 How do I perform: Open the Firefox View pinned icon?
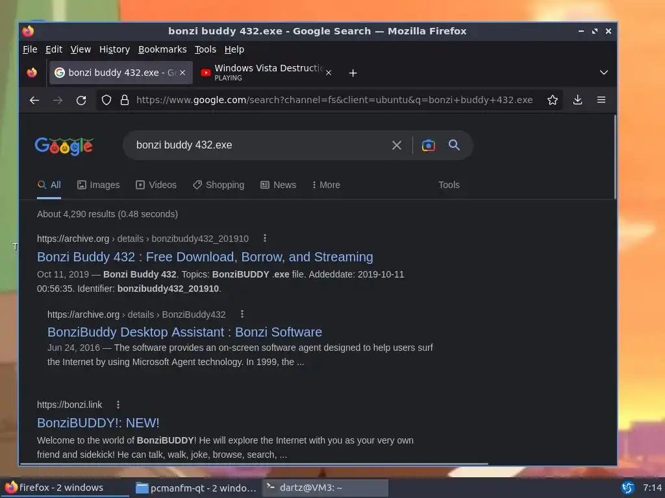point(32,73)
